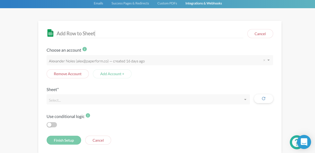Open Success Pages & Redirects tab

click(x=130, y=3)
